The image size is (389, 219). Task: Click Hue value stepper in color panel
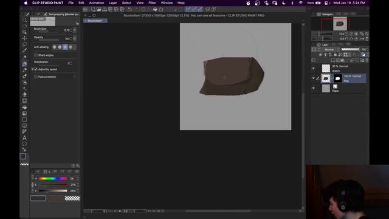[78, 178]
